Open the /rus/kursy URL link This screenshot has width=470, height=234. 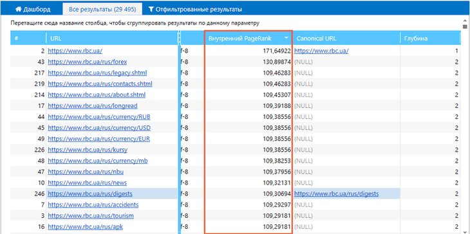(x=88, y=150)
